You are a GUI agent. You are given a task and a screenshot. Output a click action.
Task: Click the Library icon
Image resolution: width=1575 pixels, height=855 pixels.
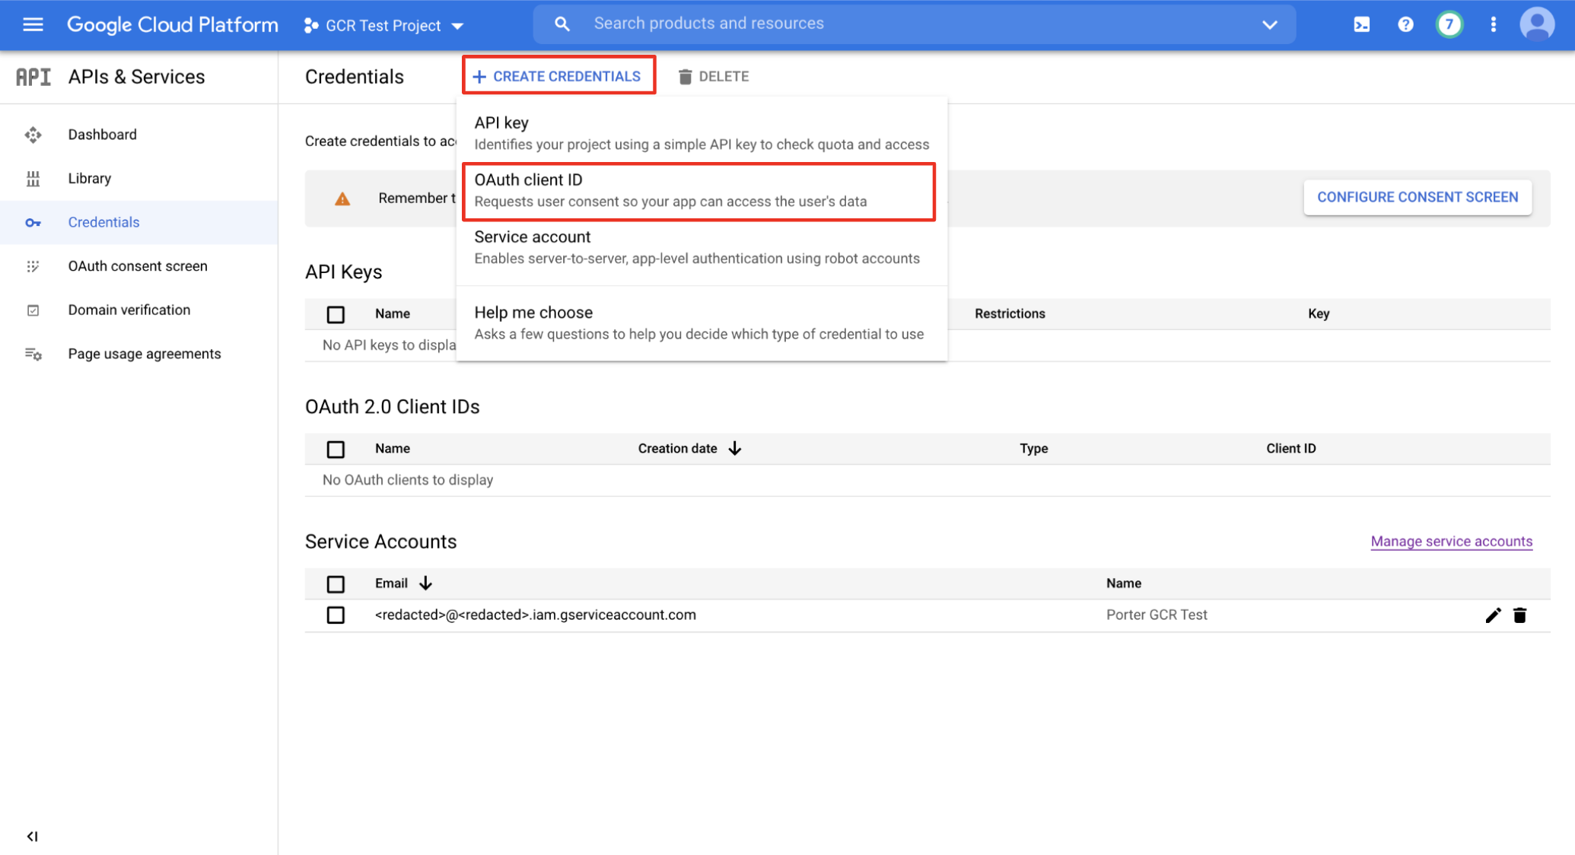click(x=33, y=179)
